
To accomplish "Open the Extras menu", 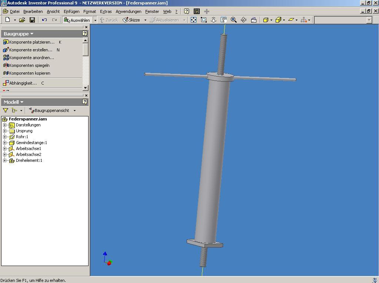I will [106, 11].
